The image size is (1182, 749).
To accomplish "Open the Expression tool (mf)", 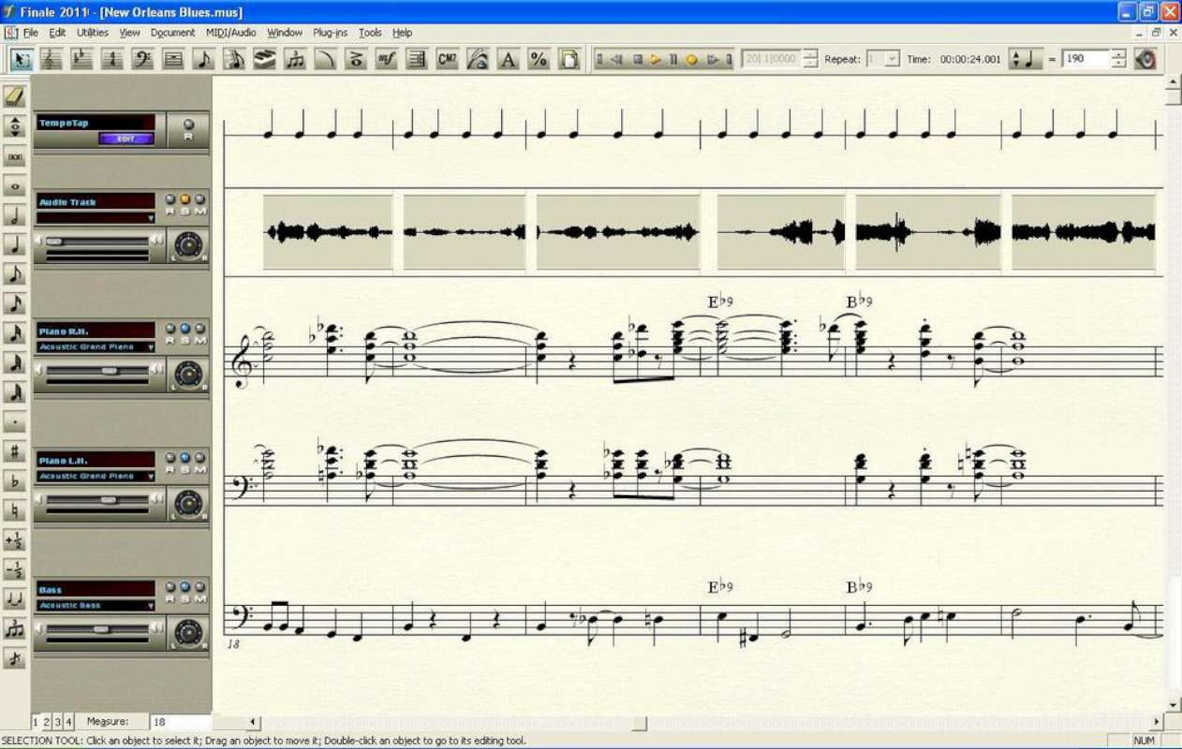I will click(384, 58).
